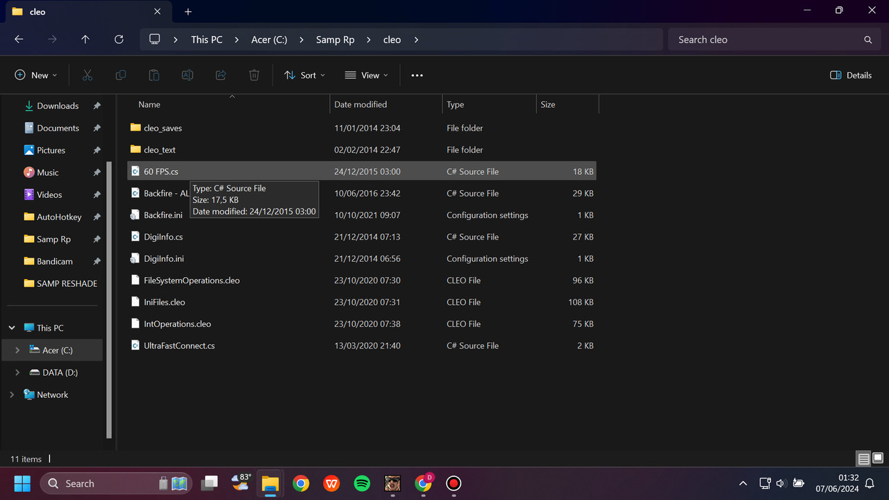889x500 pixels.
Task: Click the Cut scissors icon
Action: pyautogui.click(x=88, y=75)
